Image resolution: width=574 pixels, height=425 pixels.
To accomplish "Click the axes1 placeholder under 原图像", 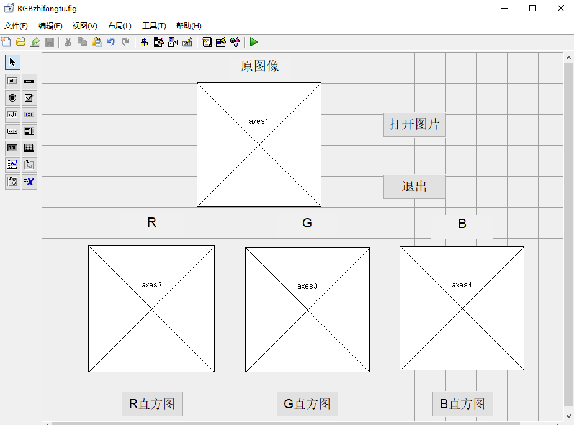I will coord(259,144).
